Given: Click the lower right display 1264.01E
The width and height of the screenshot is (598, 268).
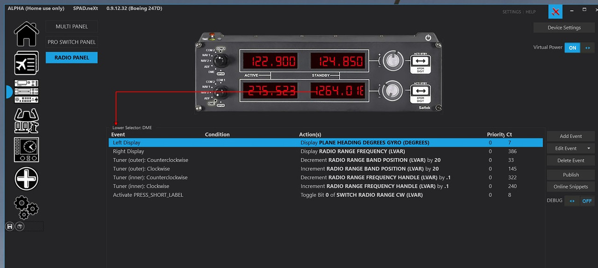Looking at the screenshot, I should 337,91.
